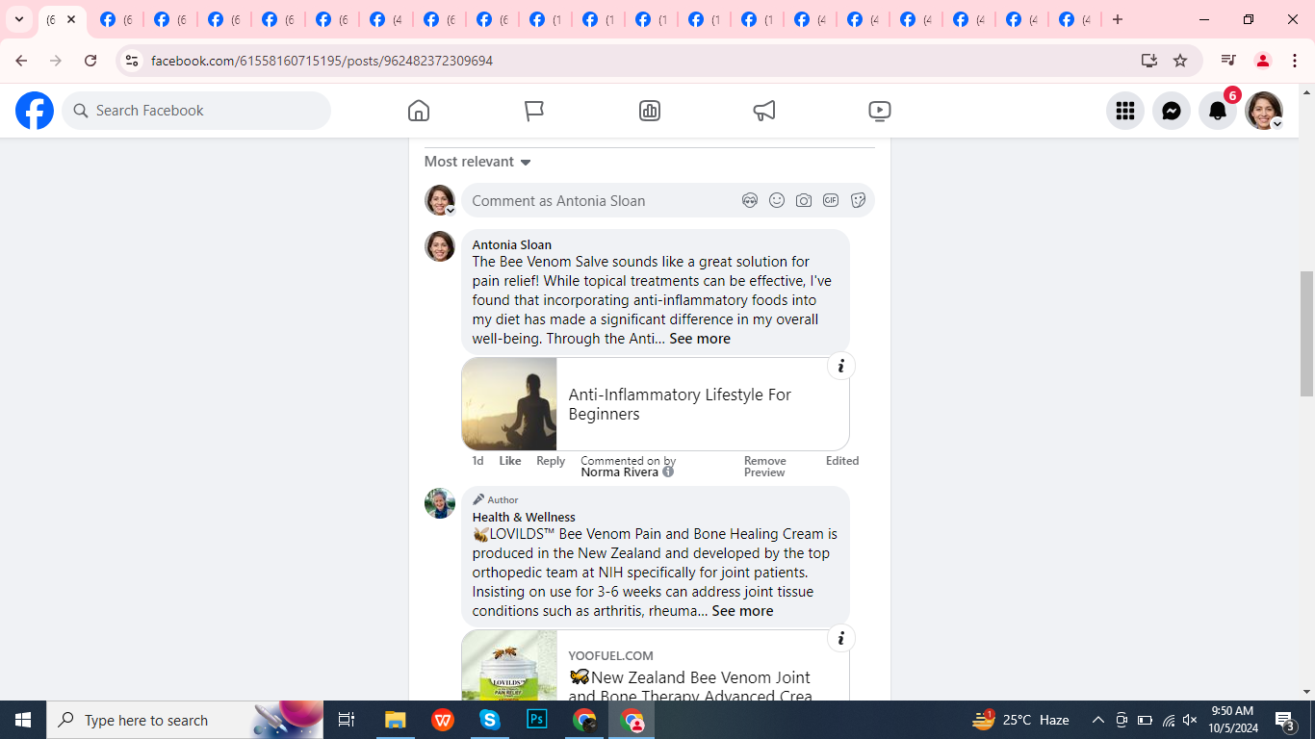Open the taskbar clock showing 9:50 AM
Screen dimensions: 1315x739
tap(1232, 720)
